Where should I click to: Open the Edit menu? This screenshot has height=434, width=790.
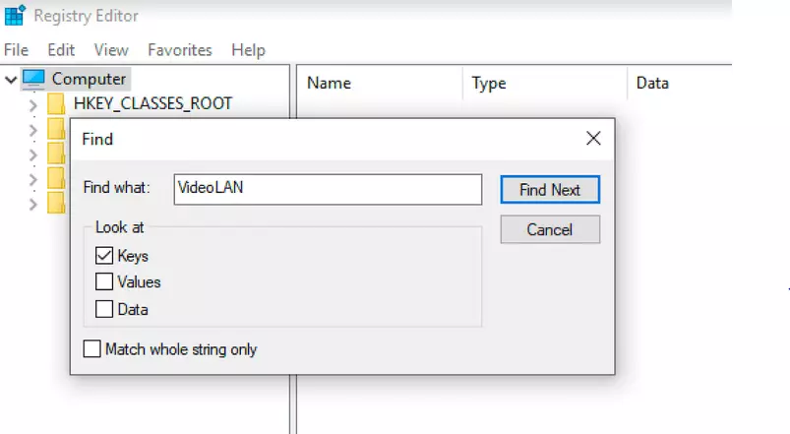[x=61, y=49]
